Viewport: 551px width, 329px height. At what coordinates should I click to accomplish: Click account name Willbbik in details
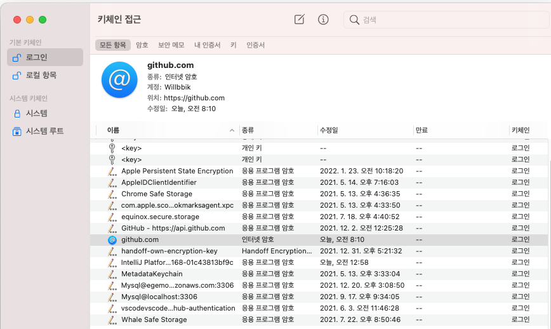click(x=178, y=87)
